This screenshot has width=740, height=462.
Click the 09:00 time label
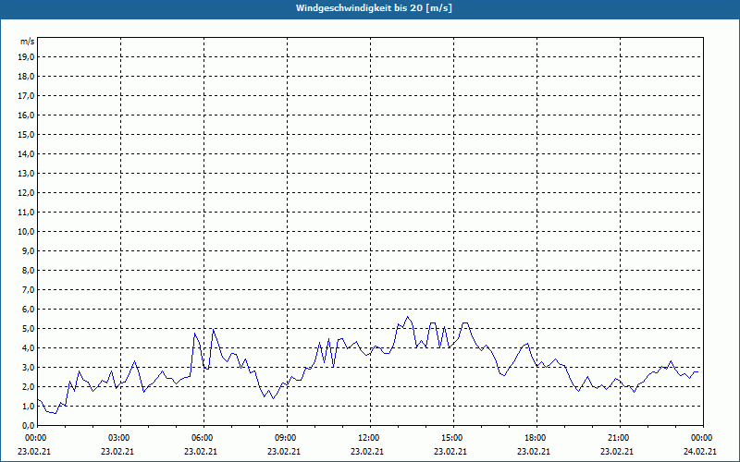(x=285, y=438)
